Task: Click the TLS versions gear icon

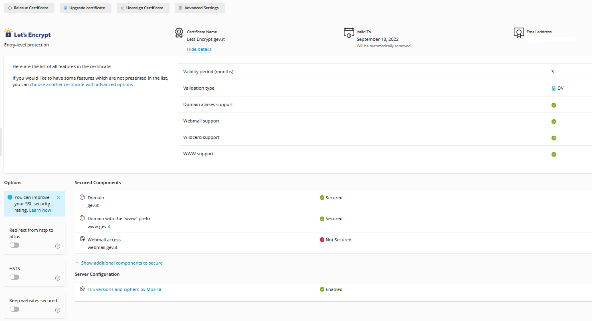Action: 82,289
